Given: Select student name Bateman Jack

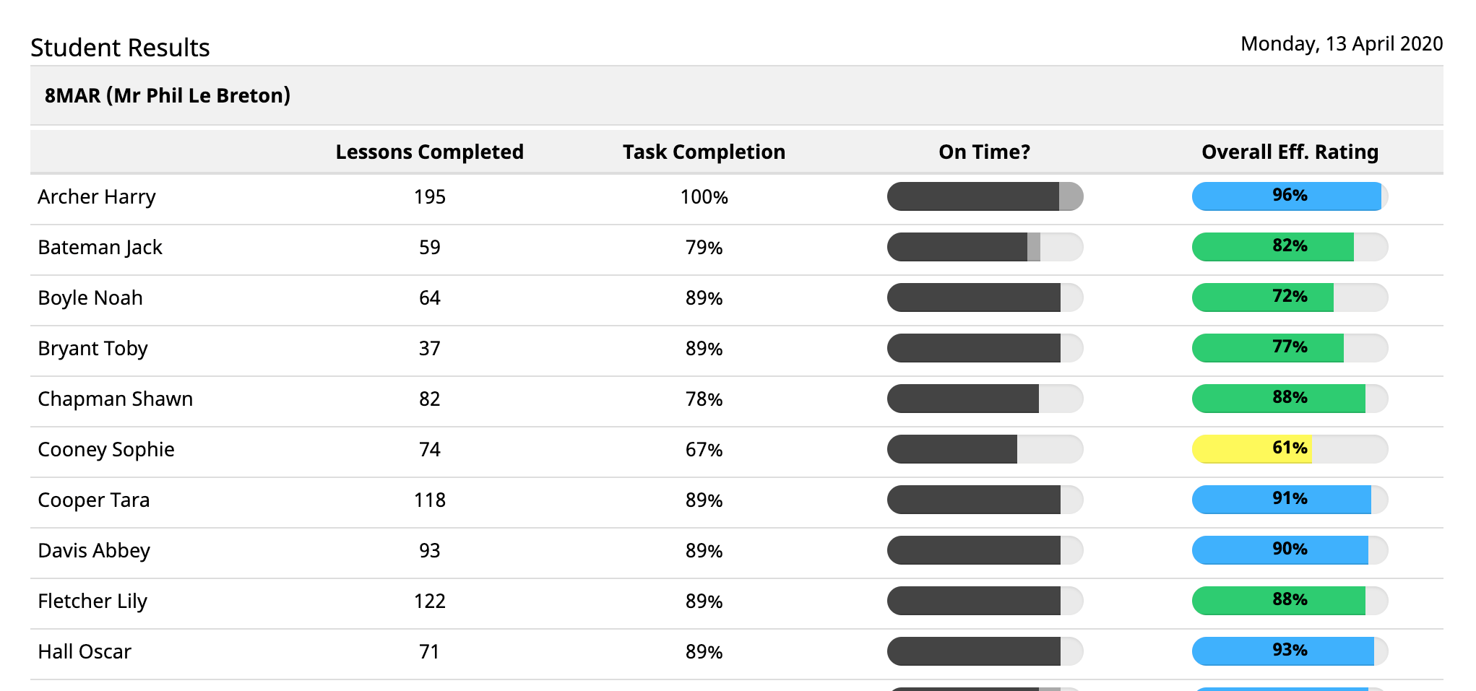Looking at the screenshot, I should coord(100,248).
